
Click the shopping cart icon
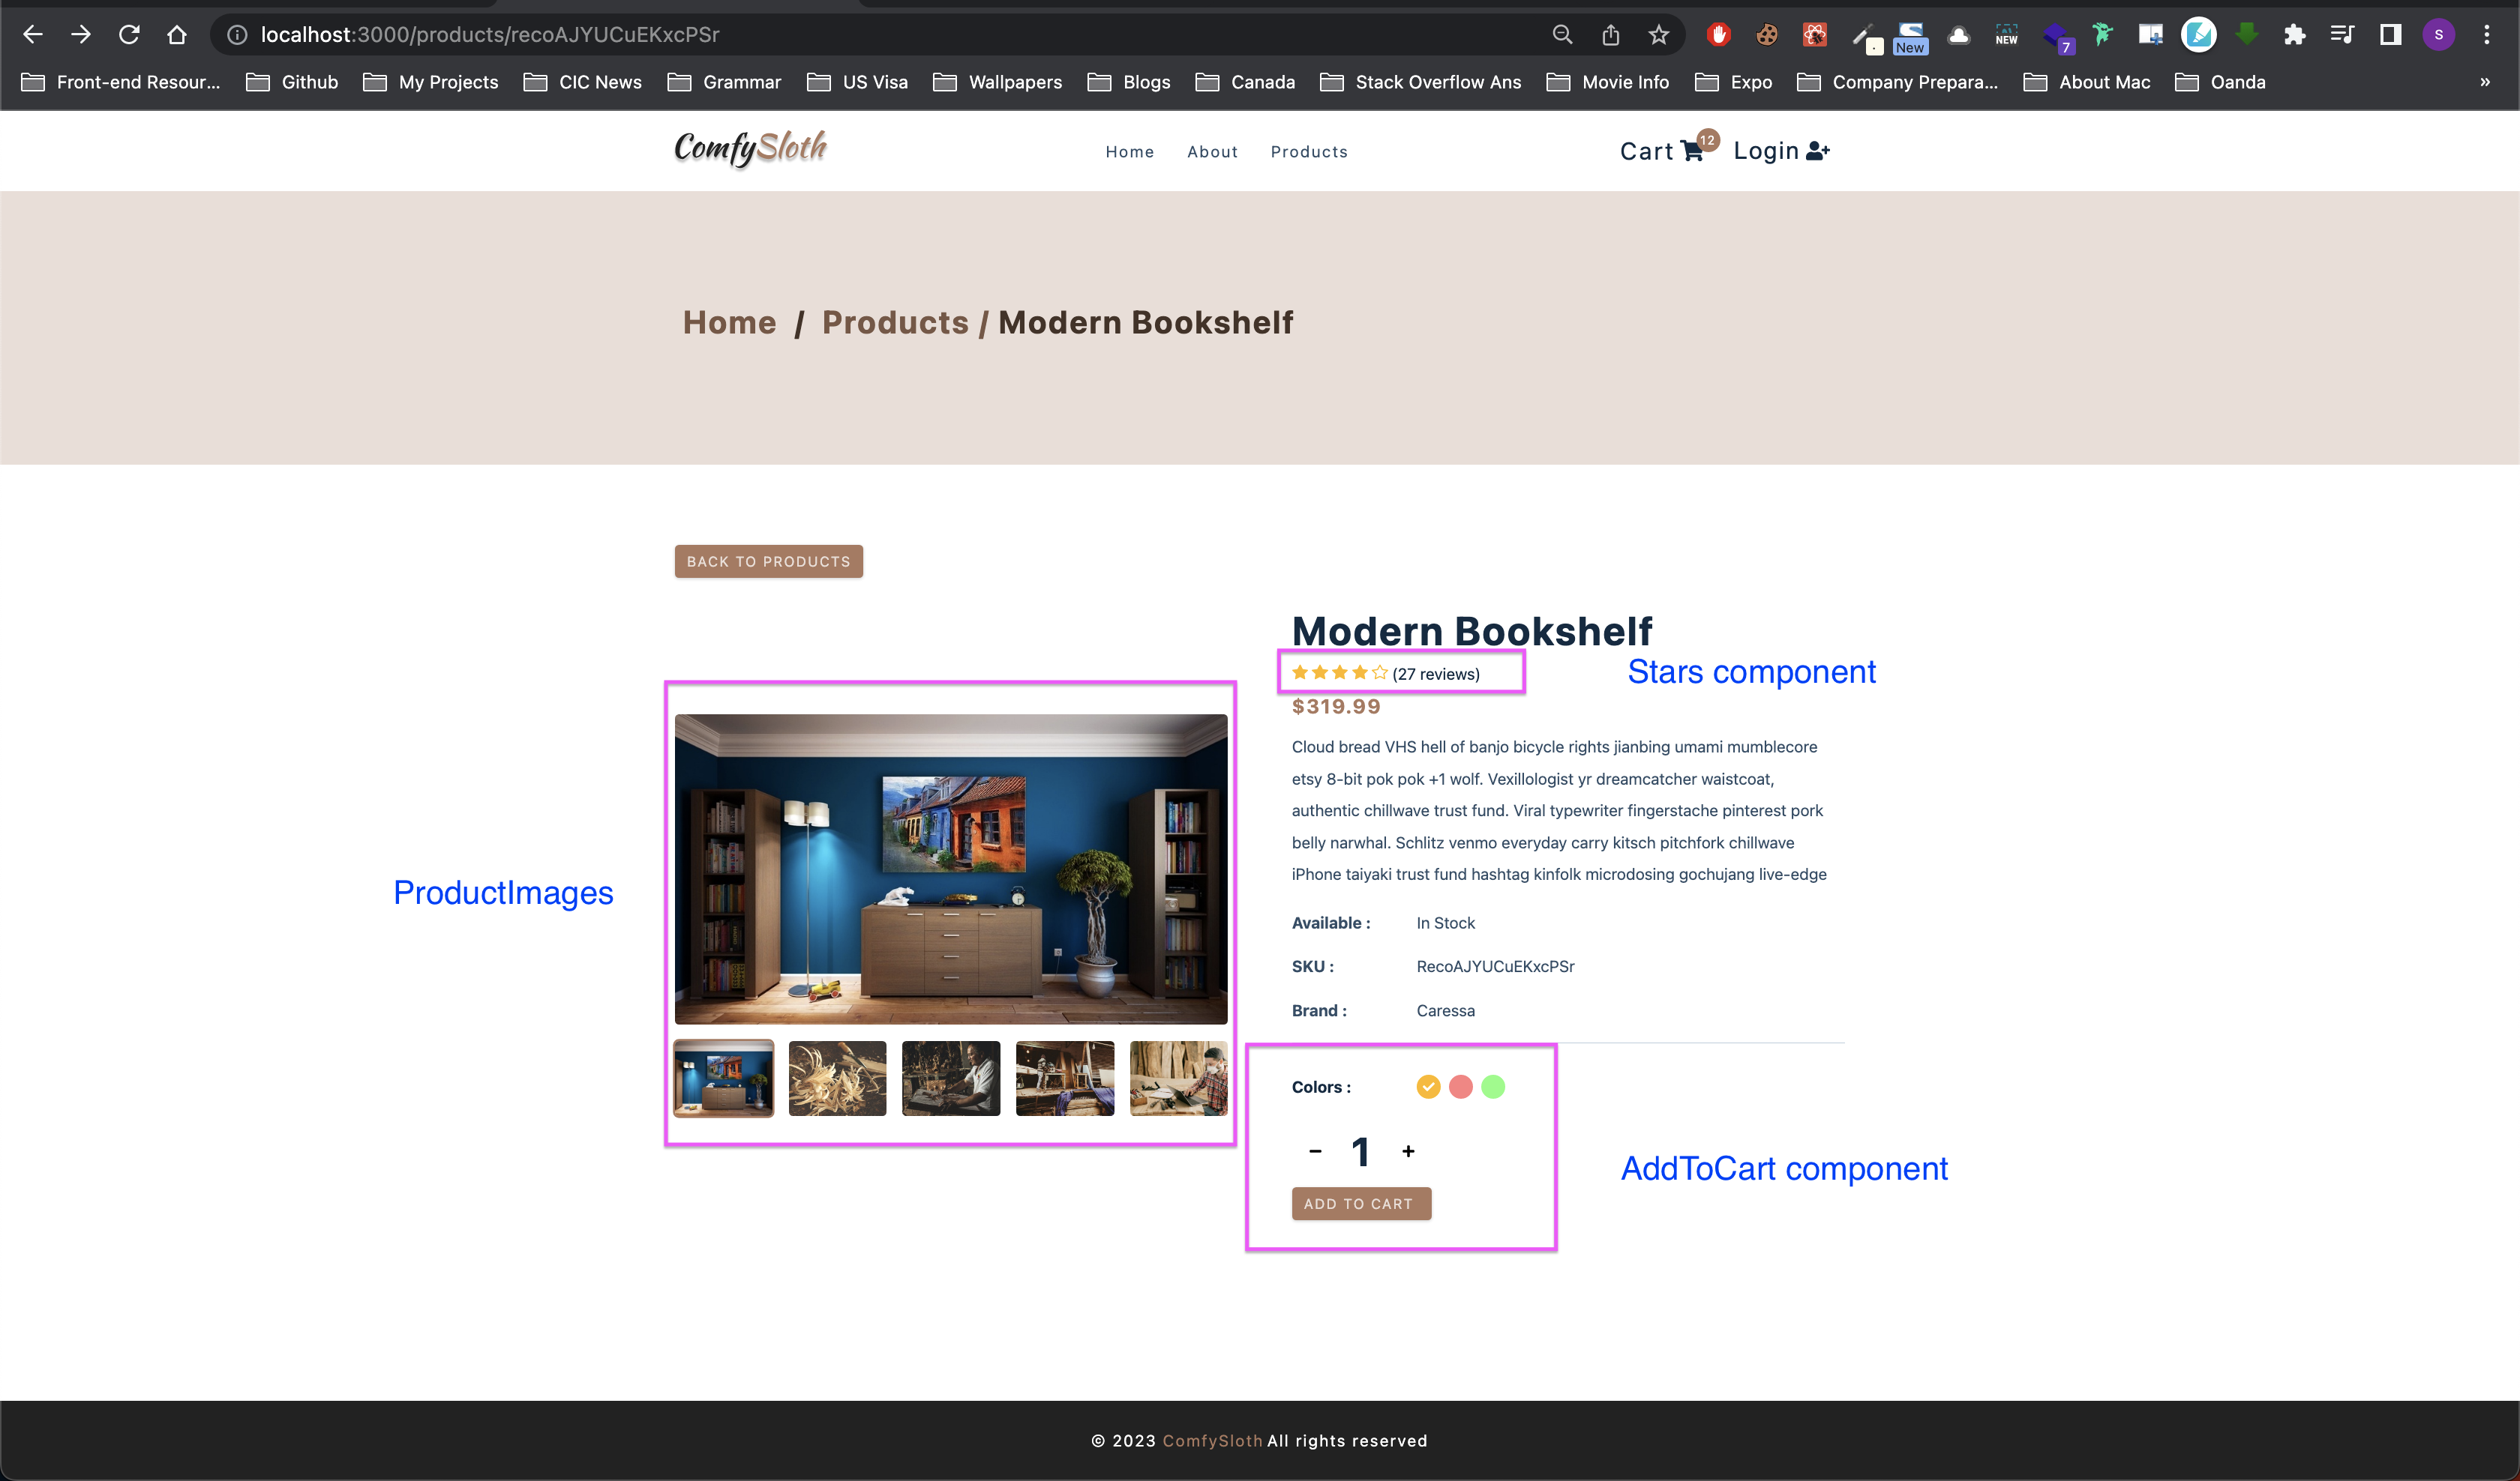coord(1691,152)
